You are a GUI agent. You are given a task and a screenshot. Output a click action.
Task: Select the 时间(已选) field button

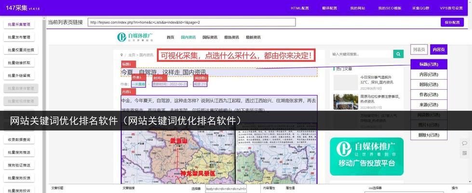tap(429, 84)
